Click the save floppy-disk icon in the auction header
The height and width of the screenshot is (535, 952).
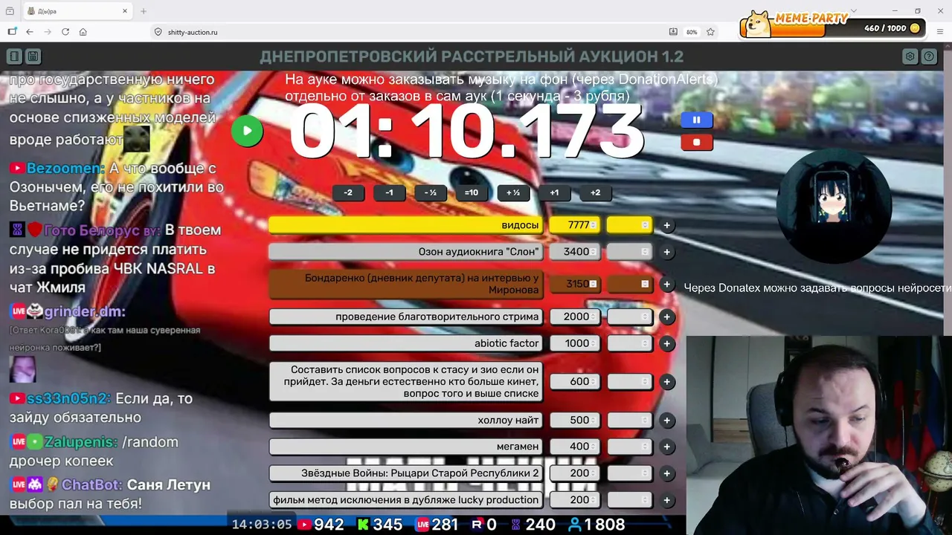(33, 56)
